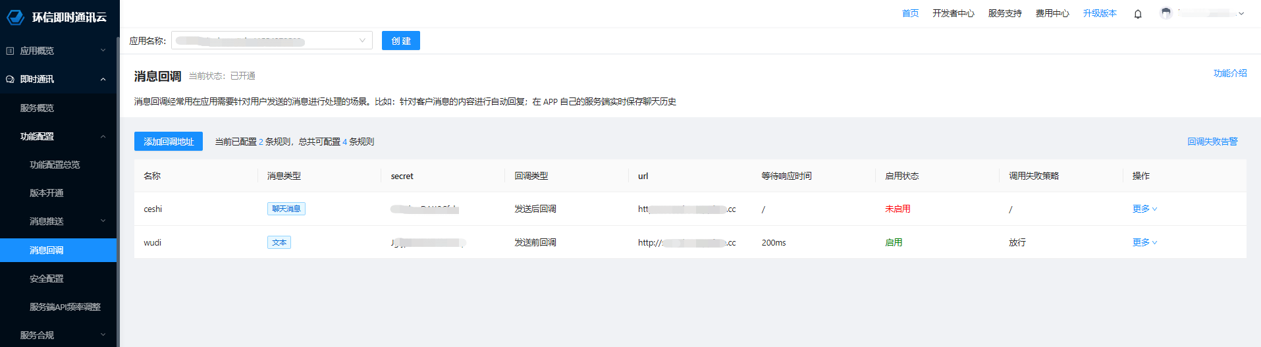
Task: Open the account dropdown arrow
Action: [x=1241, y=14]
